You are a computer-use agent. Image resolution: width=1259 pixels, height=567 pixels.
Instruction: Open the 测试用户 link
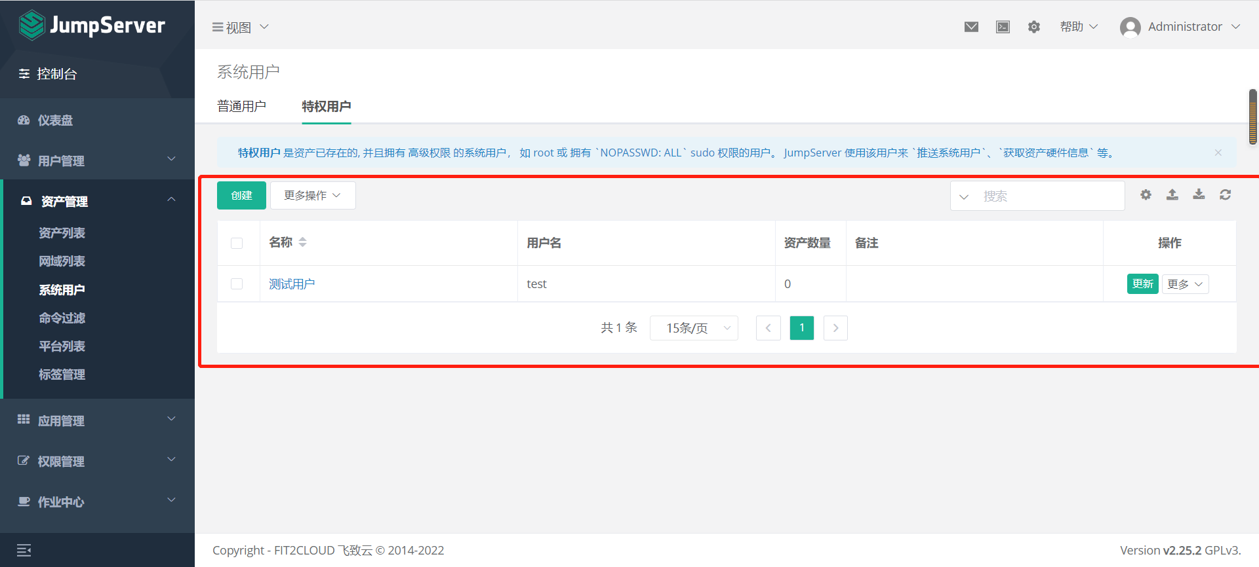[x=292, y=284]
